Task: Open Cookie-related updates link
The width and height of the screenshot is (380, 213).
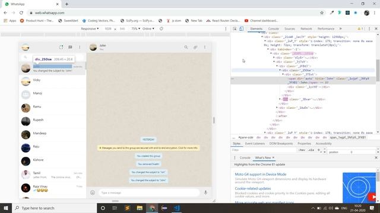Action: [x=253, y=188]
